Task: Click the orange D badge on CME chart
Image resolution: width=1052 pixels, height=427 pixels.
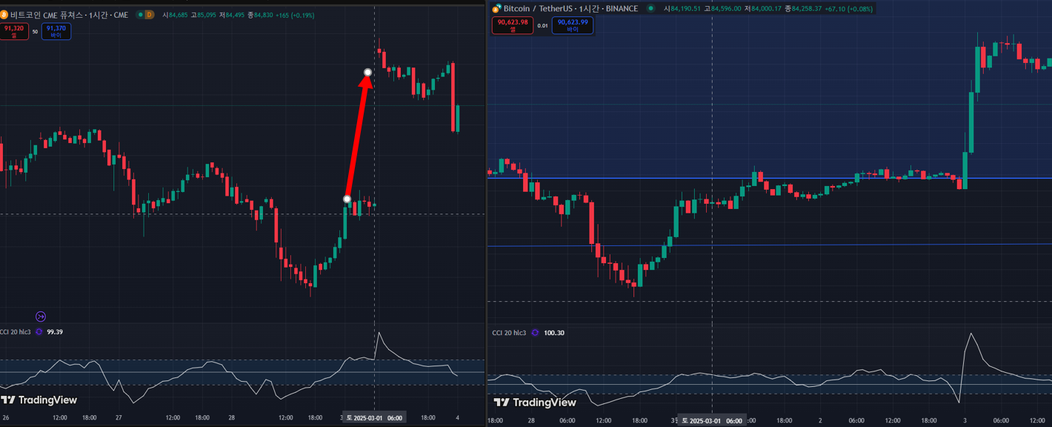Action: tap(149, 15)
